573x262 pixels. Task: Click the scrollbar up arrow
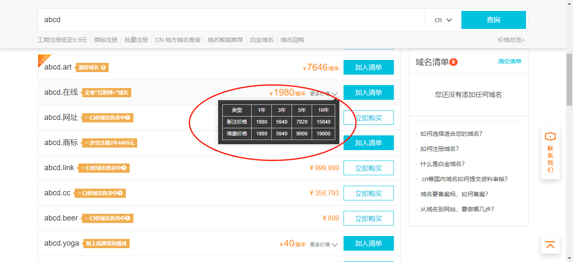click(x=569, y=3)
